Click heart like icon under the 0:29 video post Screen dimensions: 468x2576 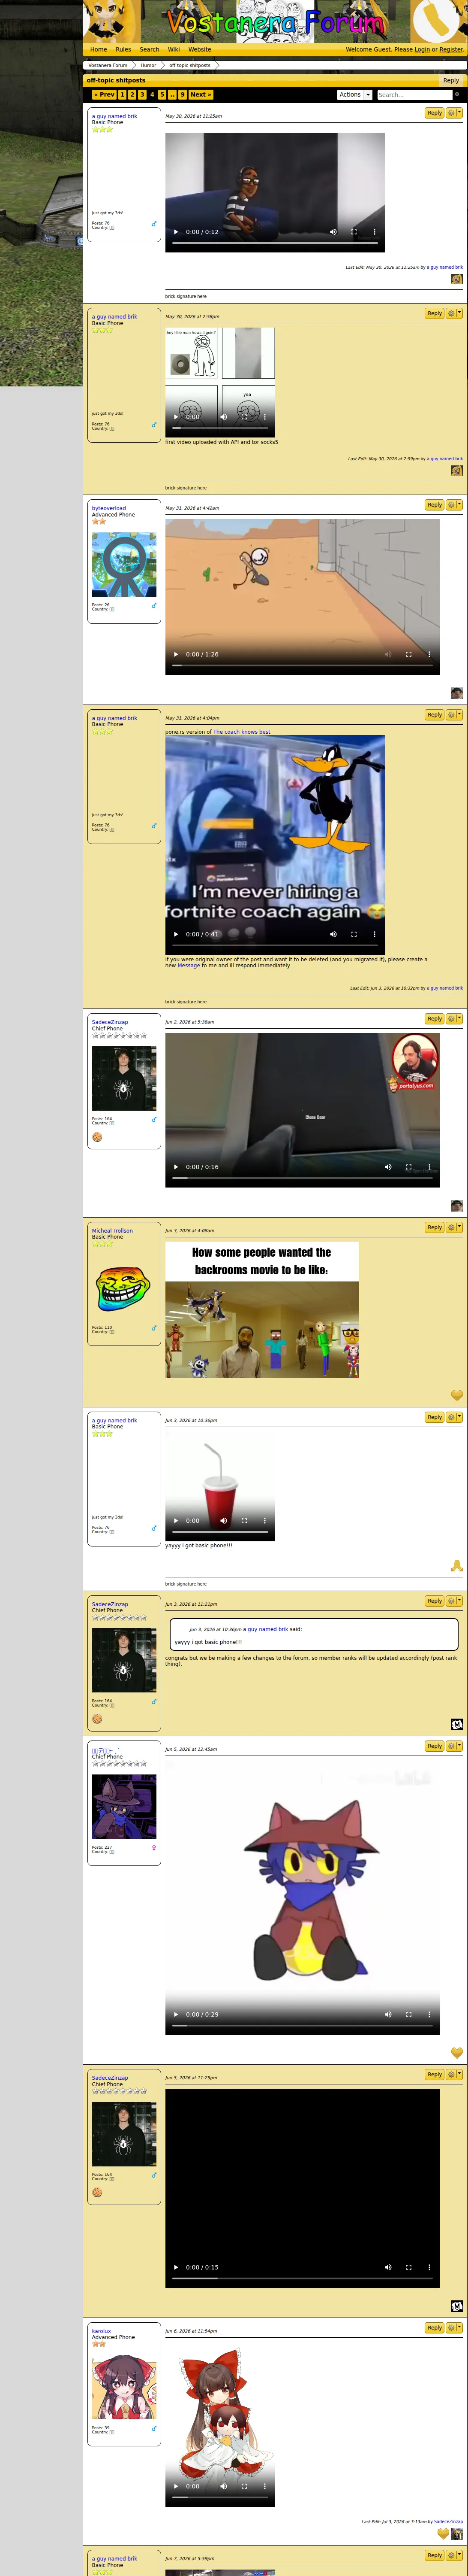click(457, 2052)
